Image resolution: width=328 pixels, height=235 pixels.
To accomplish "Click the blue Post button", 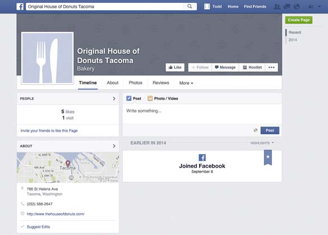I will tap(270, 130).
